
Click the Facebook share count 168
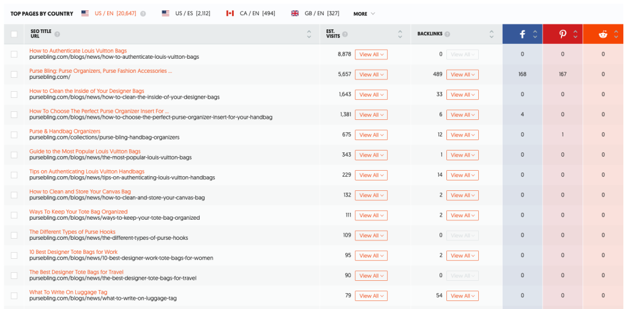522,75
